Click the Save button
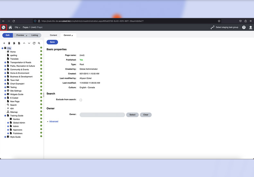 coord(52,42)
